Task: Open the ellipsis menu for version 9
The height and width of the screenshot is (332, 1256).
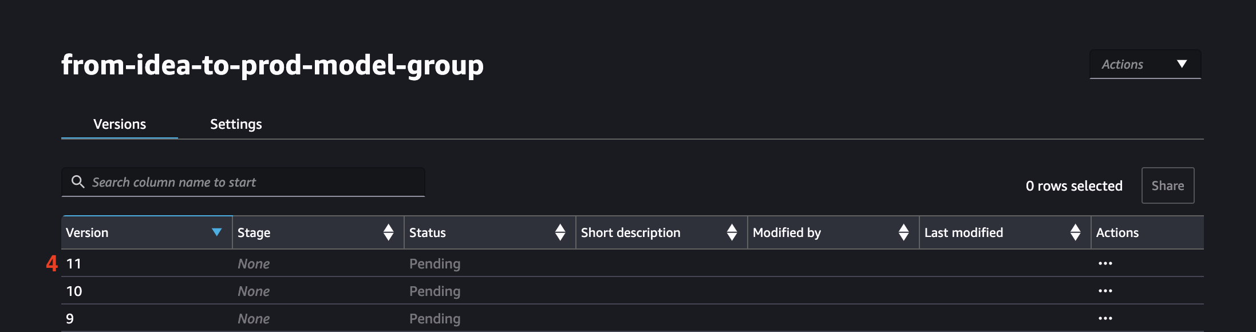Action: [1105, 318]
